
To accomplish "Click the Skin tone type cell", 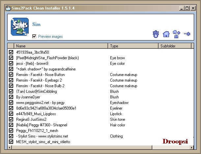I will (118, 119).
